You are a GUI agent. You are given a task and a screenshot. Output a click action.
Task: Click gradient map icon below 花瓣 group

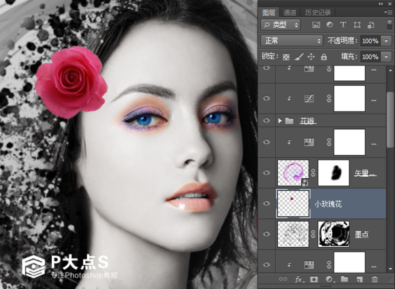[309, 142]
